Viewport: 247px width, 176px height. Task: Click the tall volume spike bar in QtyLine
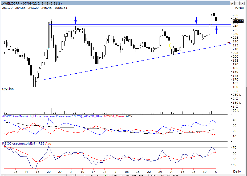[x=49, y=102]
